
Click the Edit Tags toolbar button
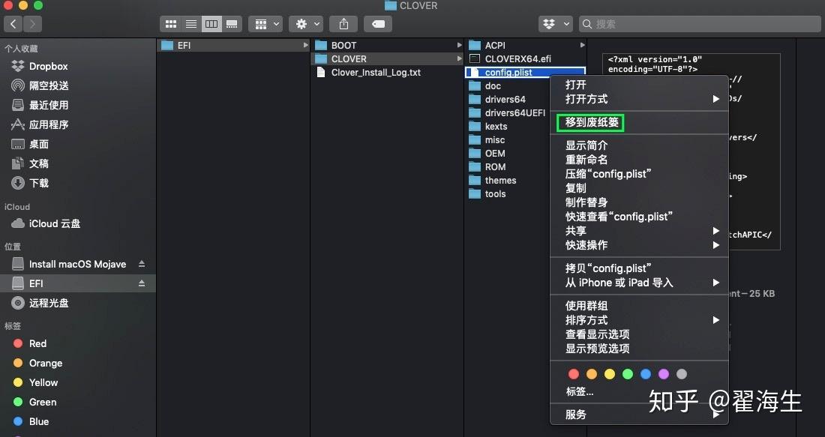[x=378, y=24]
